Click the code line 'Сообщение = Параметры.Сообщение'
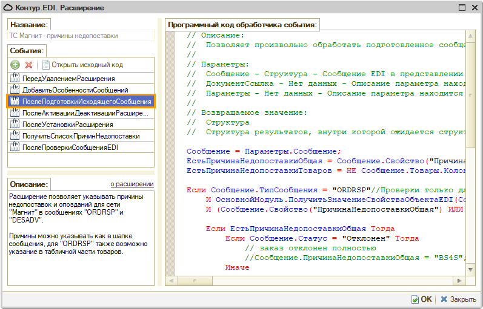483x309 pixels. (x=264, y=151)
